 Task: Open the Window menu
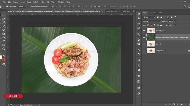click(61, 2)
